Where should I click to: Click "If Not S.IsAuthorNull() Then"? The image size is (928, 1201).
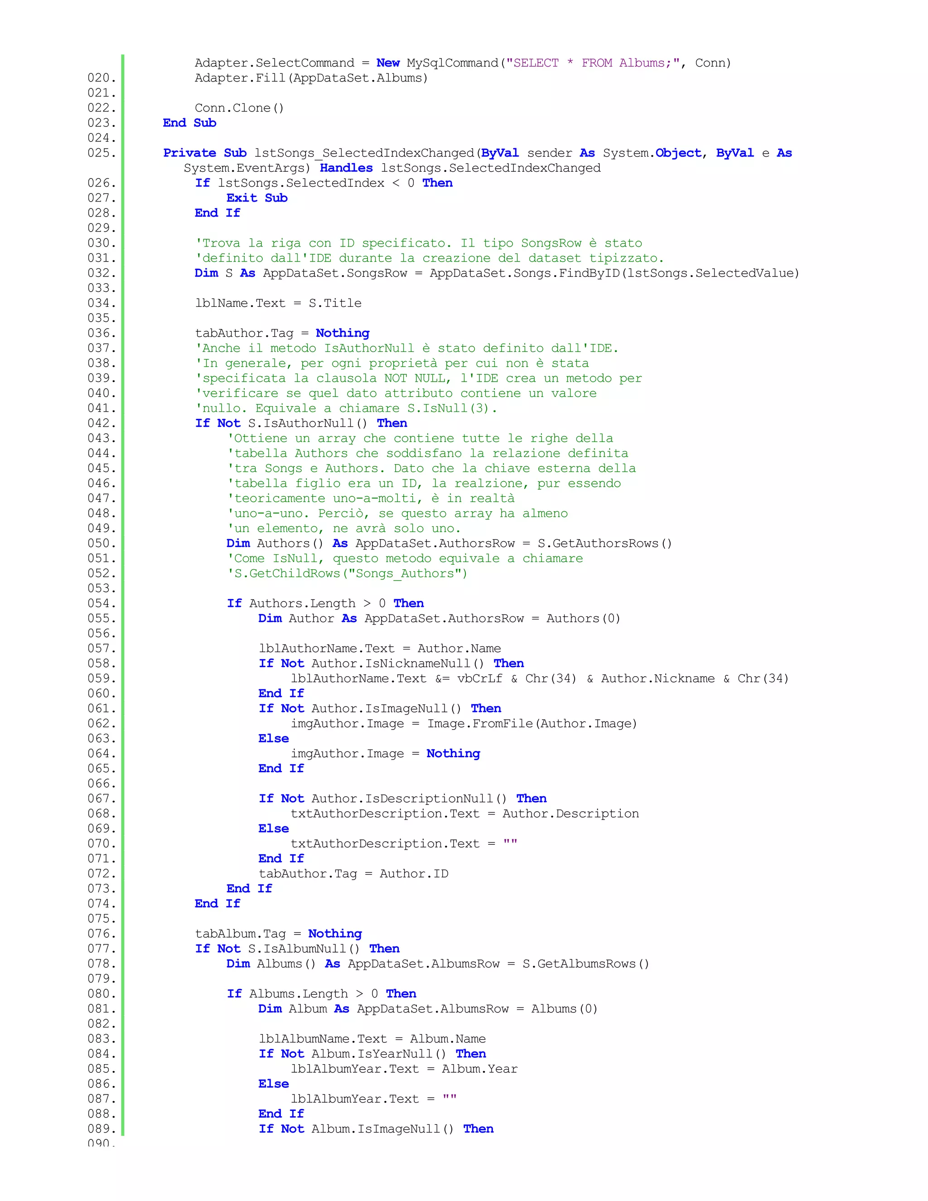(301, 423)
